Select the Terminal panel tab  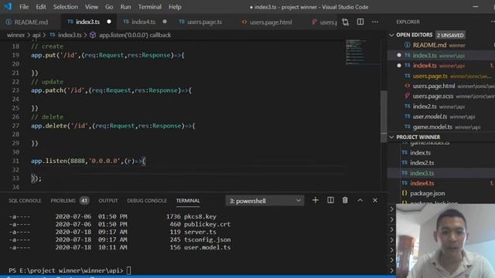[188, 201]
